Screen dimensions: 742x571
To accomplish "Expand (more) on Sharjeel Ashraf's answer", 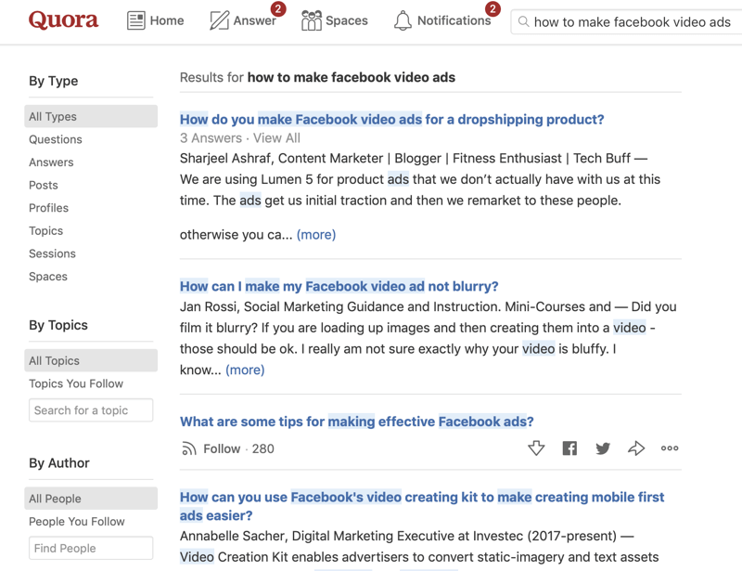I will tap(316, 235).
